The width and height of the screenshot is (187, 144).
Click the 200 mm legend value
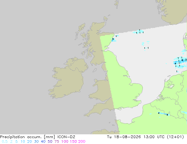[x=82, y=142]
